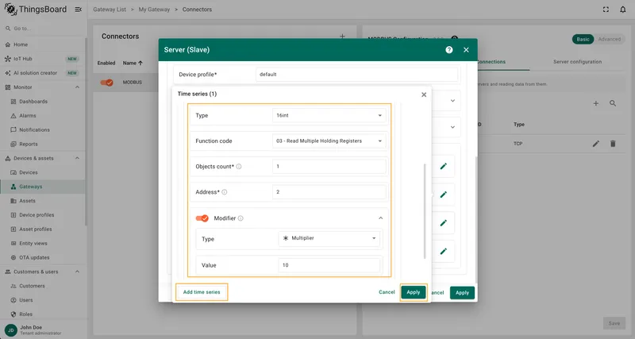Open Alarms in sidebar
The width and height of the screenshot is (635, 339).
click(43, 115)
